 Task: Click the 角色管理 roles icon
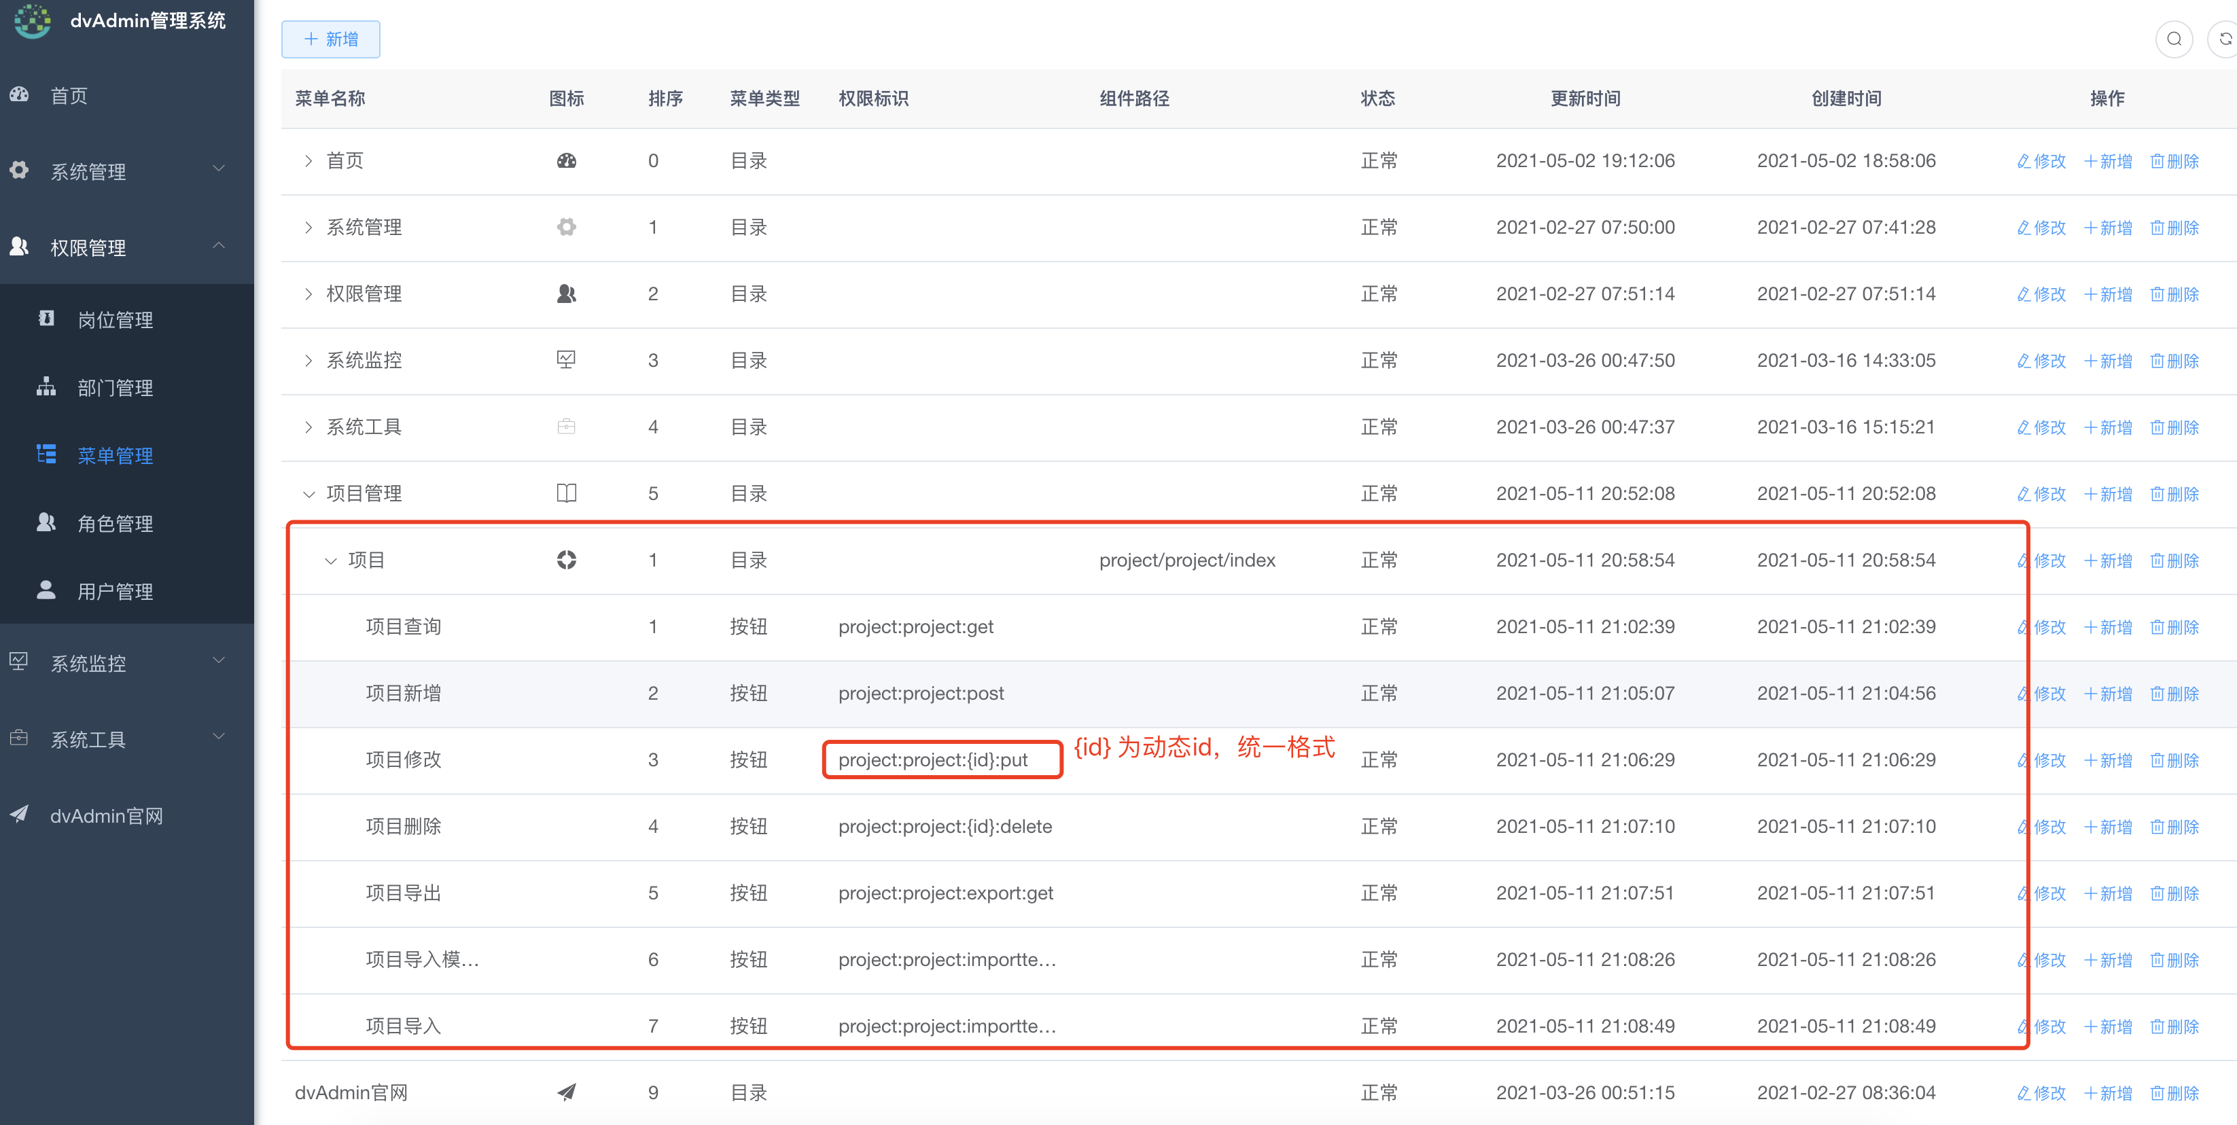pyautogui.click(x=46, y=522)
